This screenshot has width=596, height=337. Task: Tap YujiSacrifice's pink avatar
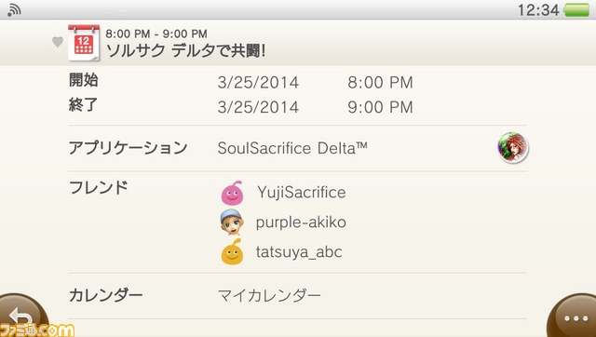tap(232, 193)
